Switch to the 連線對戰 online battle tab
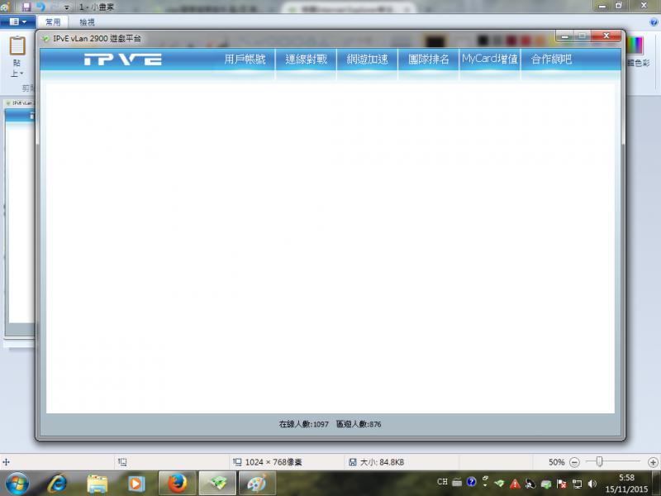 pyautogui.click(x=306, y=60)
